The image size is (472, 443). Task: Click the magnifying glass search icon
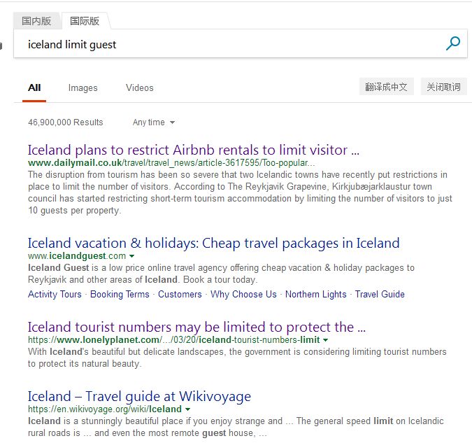point(452,43)
